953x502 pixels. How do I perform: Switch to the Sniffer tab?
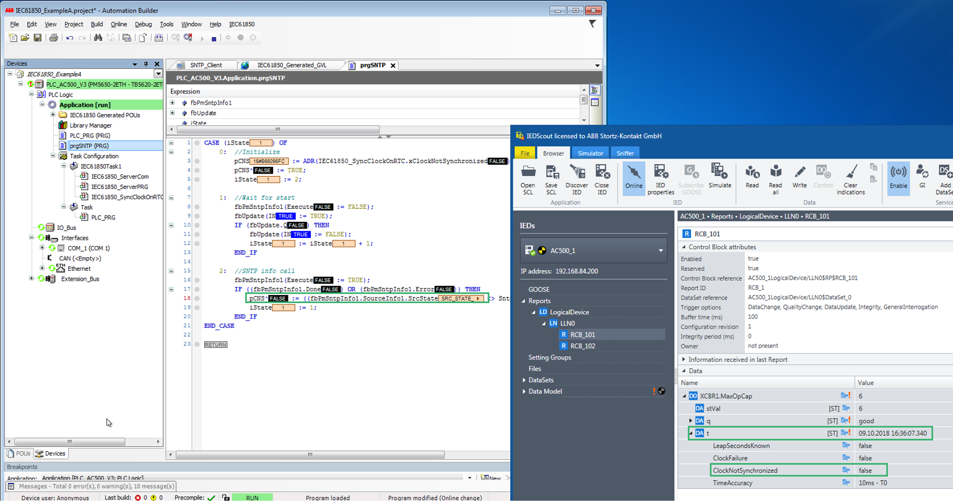(625, 153)
